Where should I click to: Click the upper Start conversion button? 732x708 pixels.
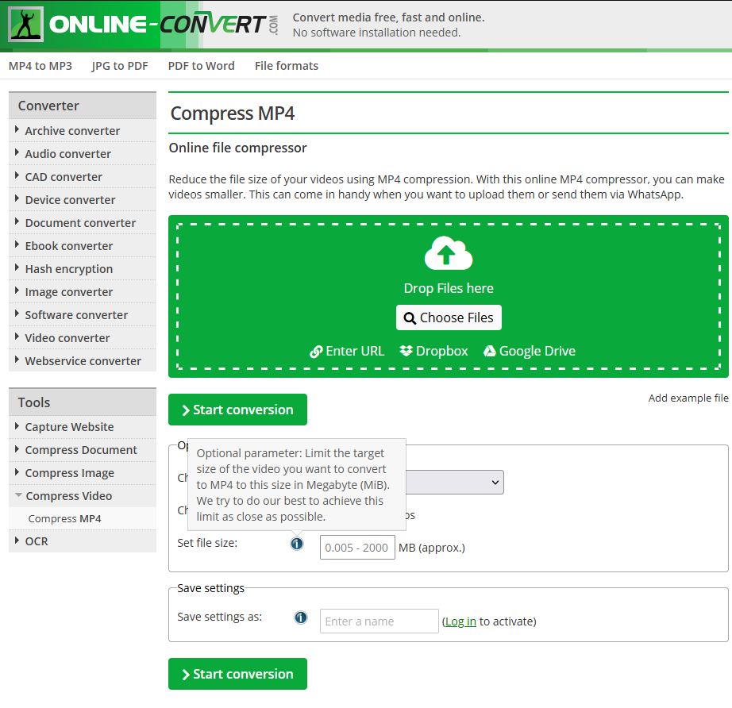point(237,410)
